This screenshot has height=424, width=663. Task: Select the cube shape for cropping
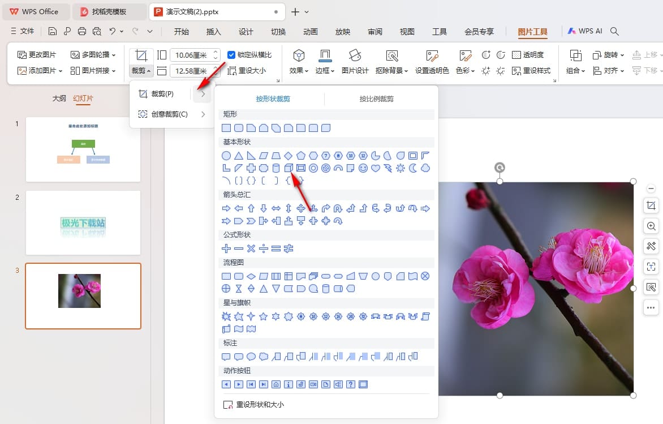[289, 169]
